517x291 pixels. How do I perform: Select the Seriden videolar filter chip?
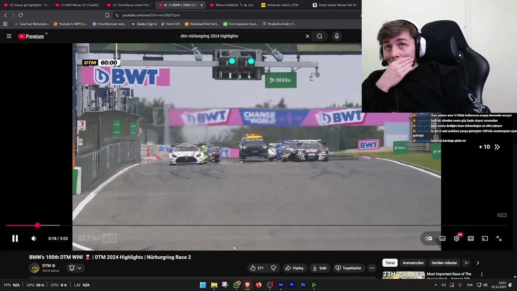[444, 263]
